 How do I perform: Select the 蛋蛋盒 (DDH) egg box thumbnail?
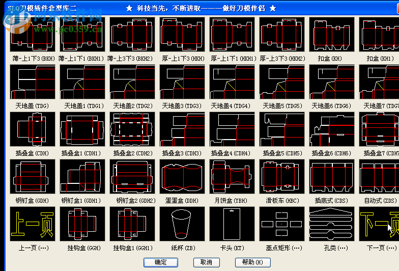(182, 176)
